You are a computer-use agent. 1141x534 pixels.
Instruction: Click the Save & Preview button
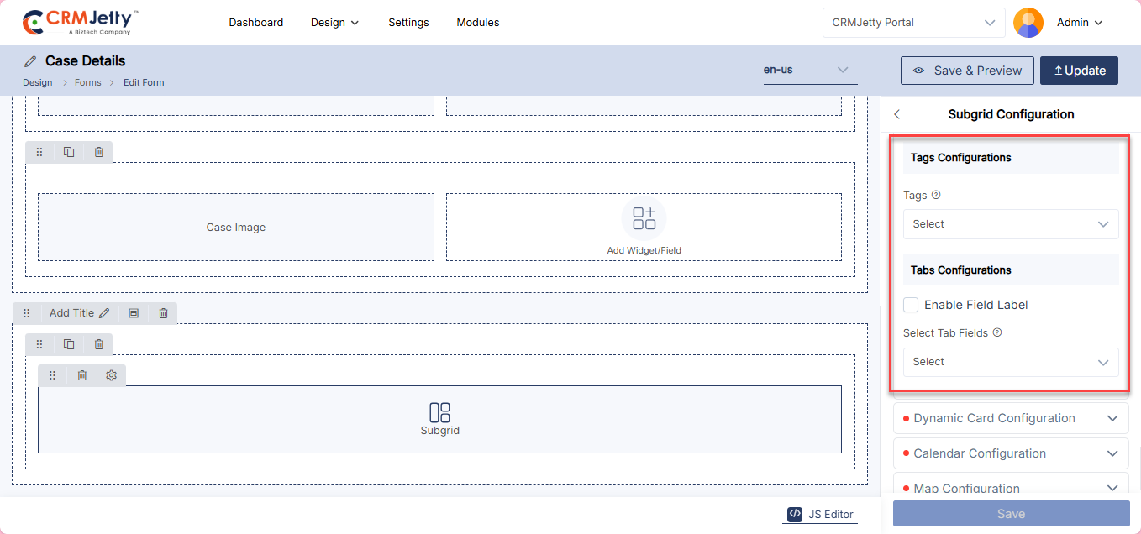[966, 71]
